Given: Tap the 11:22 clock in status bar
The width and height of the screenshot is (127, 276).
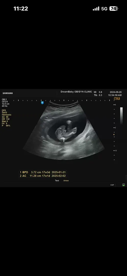Looking at the screenshot, I should click(x=21, y=9).
